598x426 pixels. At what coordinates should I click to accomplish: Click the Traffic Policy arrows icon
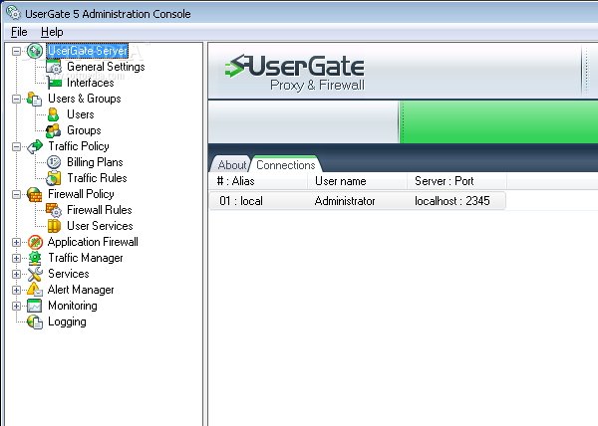34,146
